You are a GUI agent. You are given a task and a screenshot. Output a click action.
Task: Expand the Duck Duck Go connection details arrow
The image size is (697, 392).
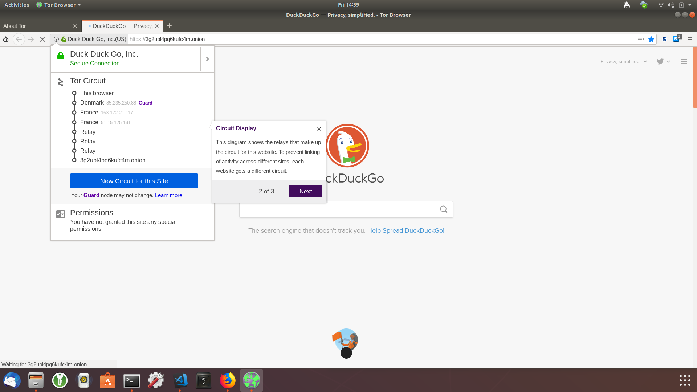(207, 59)
